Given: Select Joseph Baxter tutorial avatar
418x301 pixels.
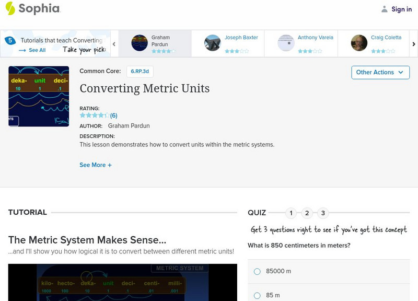Looking at the screenshot, I should point(213,43).
